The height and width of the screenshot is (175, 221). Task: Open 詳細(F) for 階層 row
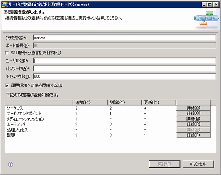193,135
